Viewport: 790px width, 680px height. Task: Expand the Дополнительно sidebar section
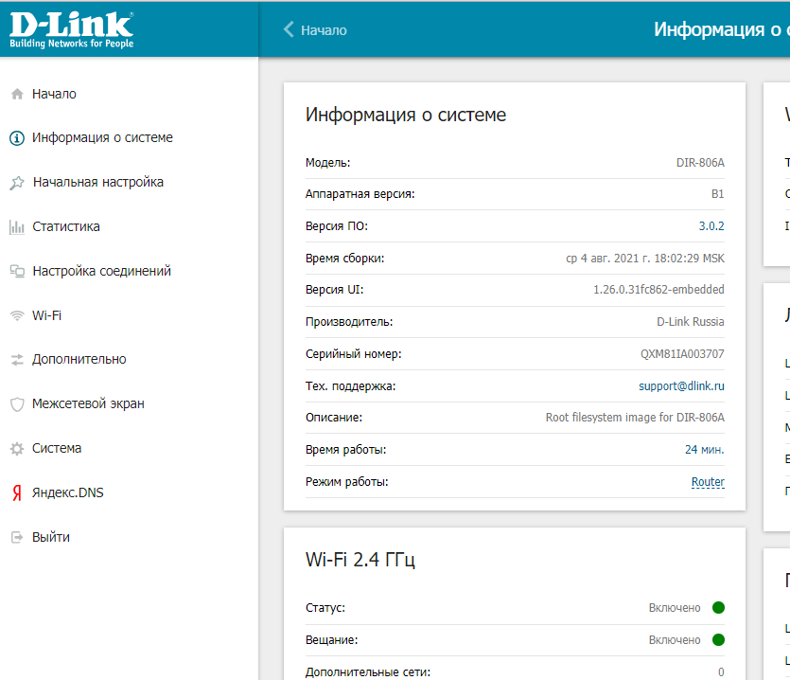pos(79,360)
